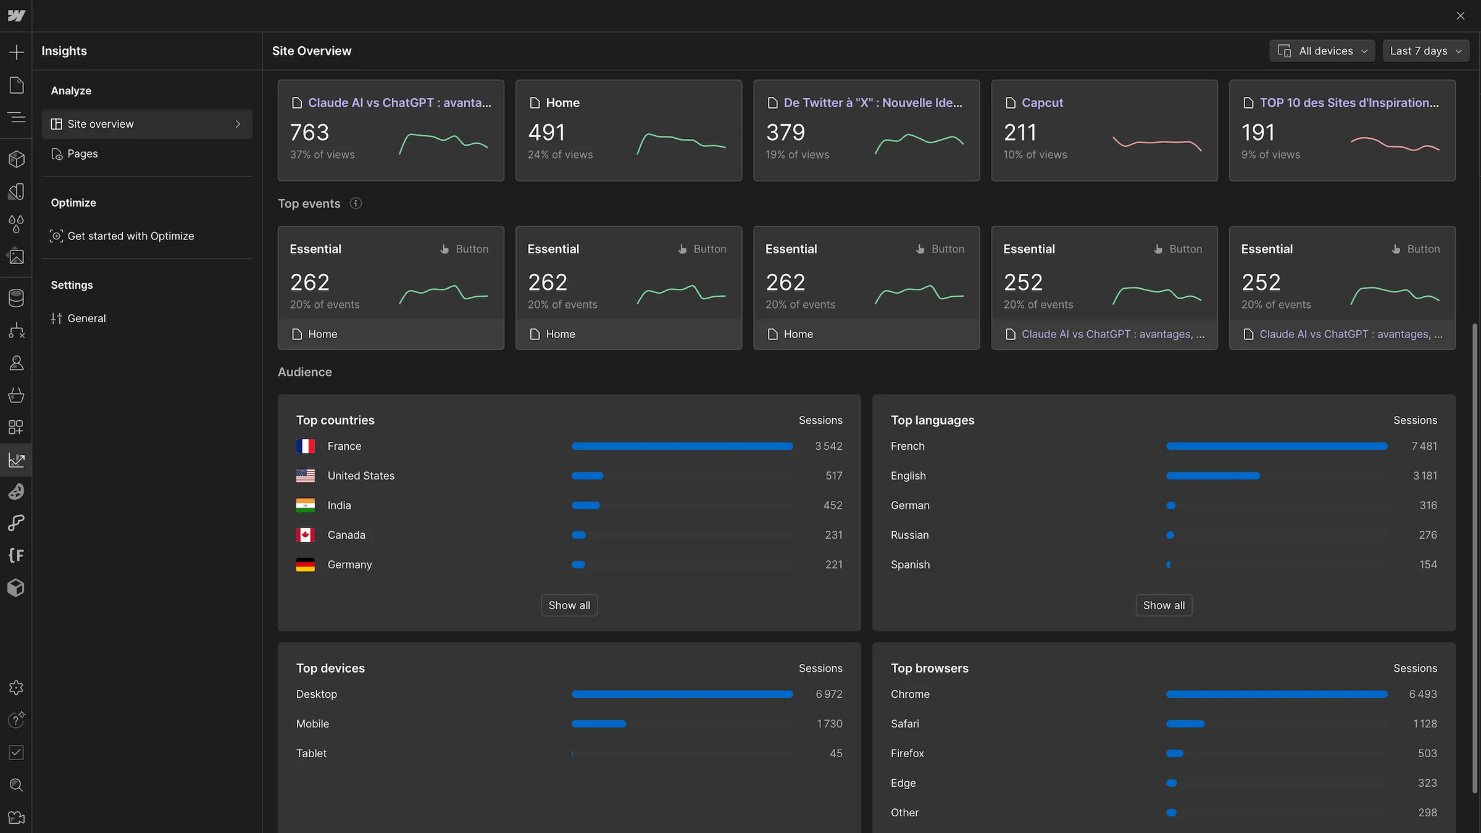This screenshot has width=1481, height=833.
Task: Click the Top events info icon
Action: click(356, 204)
